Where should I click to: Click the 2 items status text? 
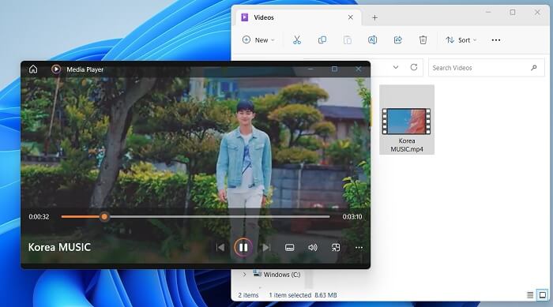click(x=248, y=295)
